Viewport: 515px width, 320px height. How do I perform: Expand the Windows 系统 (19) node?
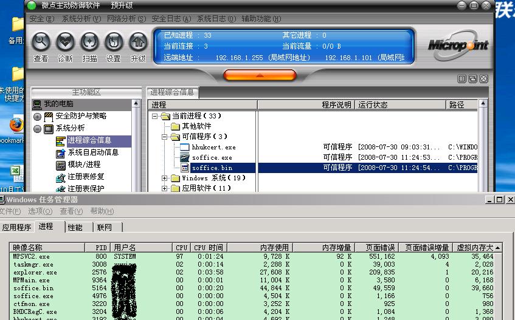coord(164,178)
